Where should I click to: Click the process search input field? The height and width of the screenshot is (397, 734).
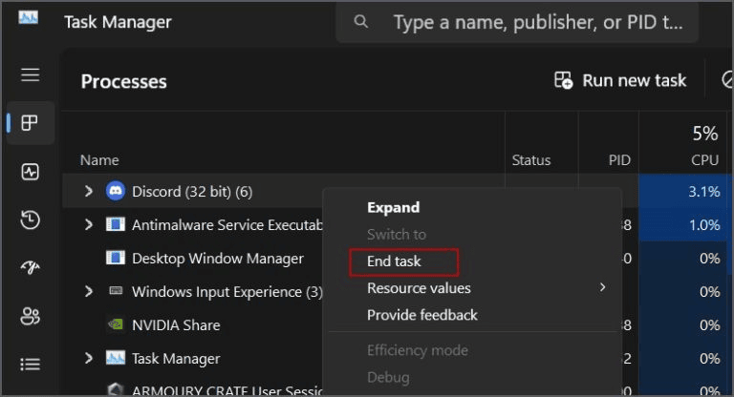(535, 21)
